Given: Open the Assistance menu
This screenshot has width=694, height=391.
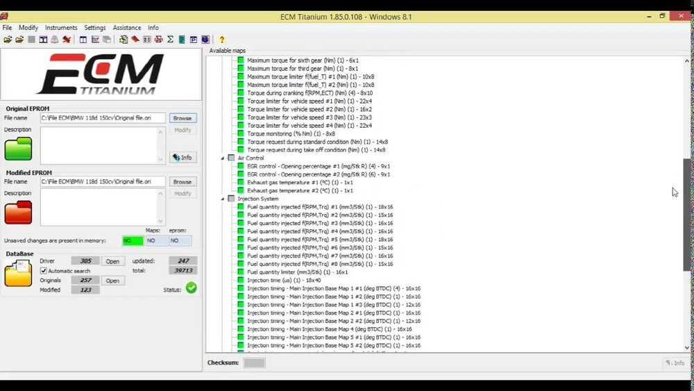Looking at the screenshot, I should [126, 28].
